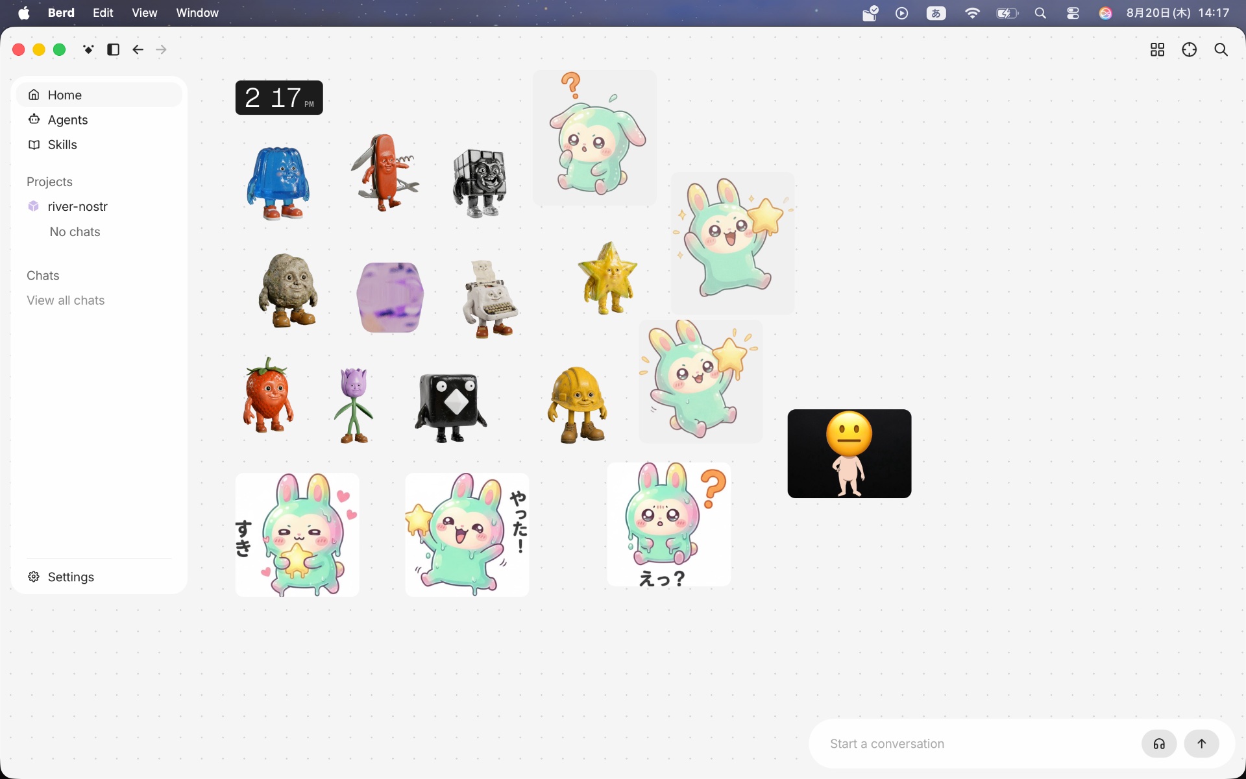Click the Projects heading
This screenshot has width=1246, height=779.
point(49,182)
